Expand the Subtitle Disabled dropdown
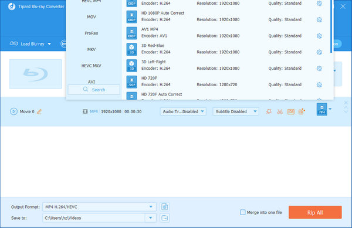Image resolution: width=352 pixels, height=228 pixels. point(236,111)
